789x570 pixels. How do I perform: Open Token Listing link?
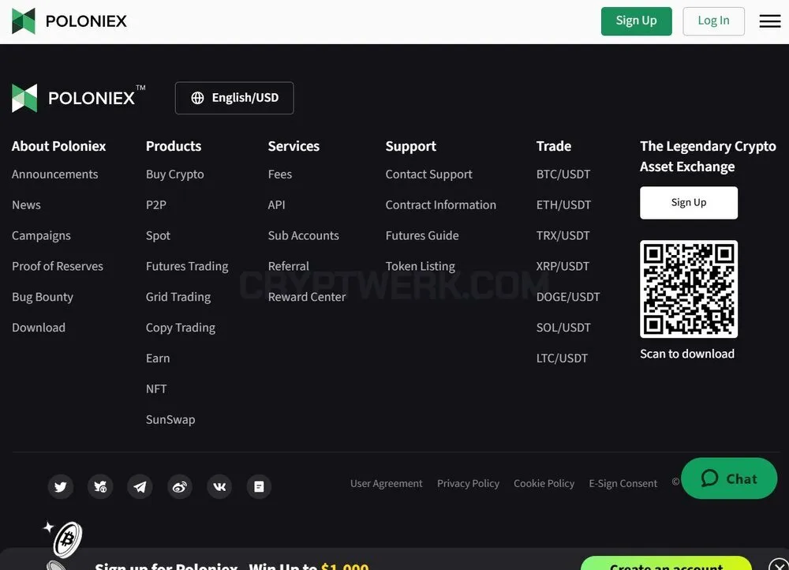coord(421,266)
